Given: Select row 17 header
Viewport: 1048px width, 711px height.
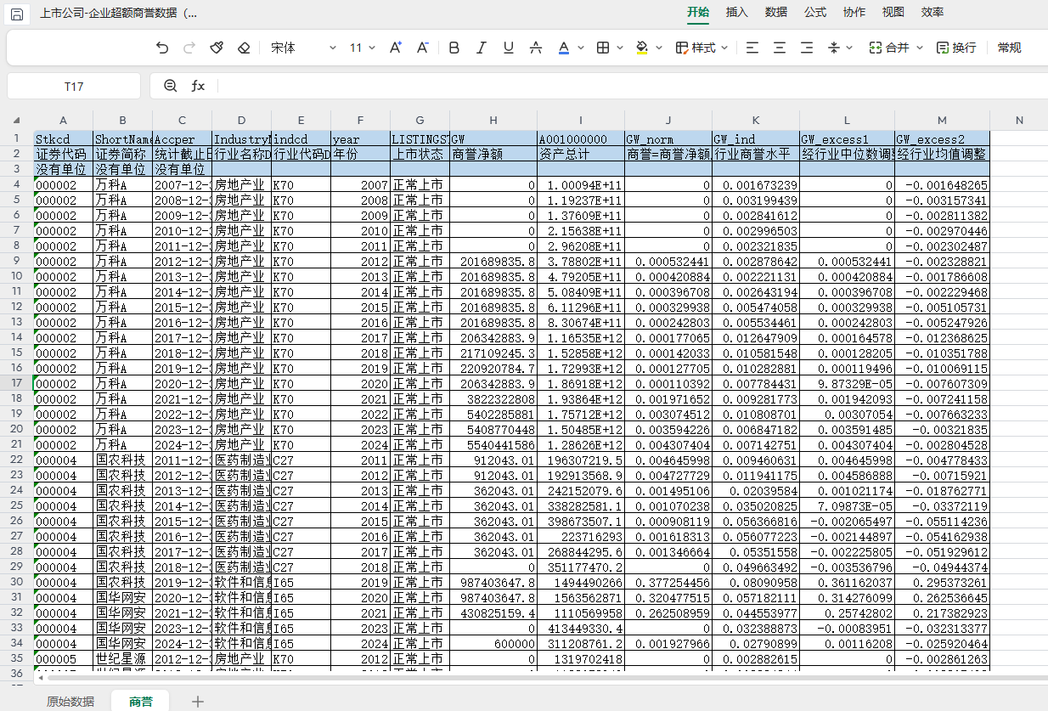Looking at the screenshot, I should point(16,383).
